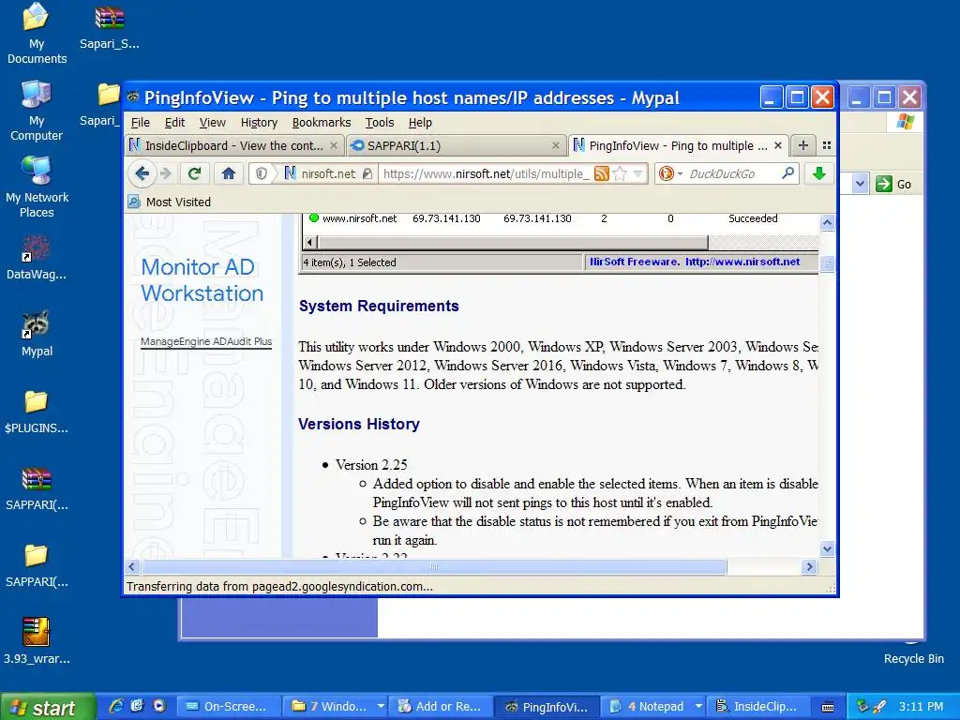Launch Internet Explorer from quick launch
The image size is (960, 720).
coord(115,706)
